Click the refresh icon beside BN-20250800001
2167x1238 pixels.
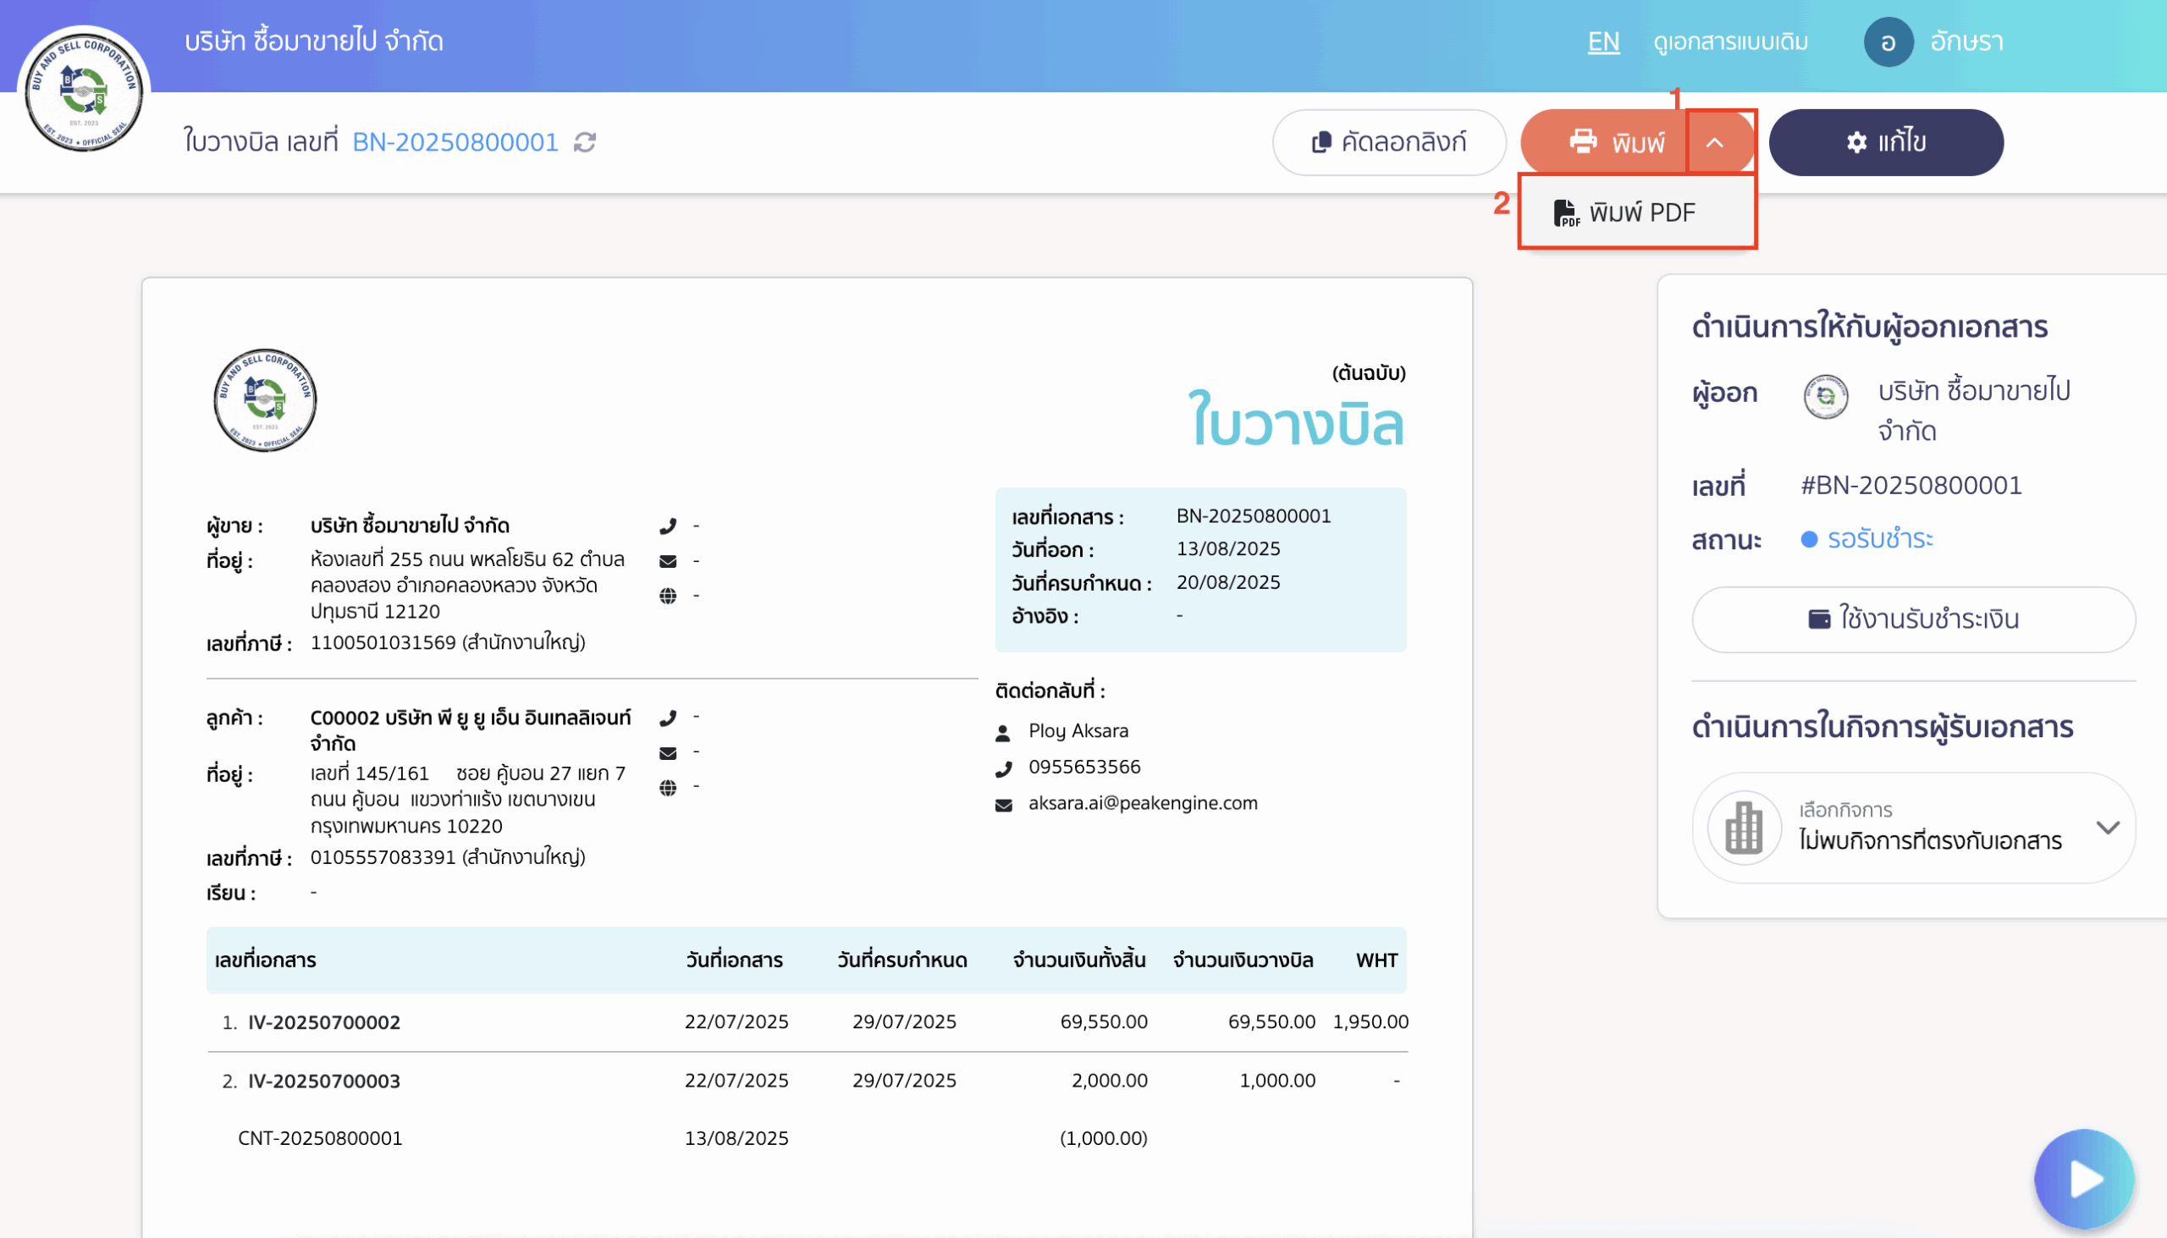[585, 142]
